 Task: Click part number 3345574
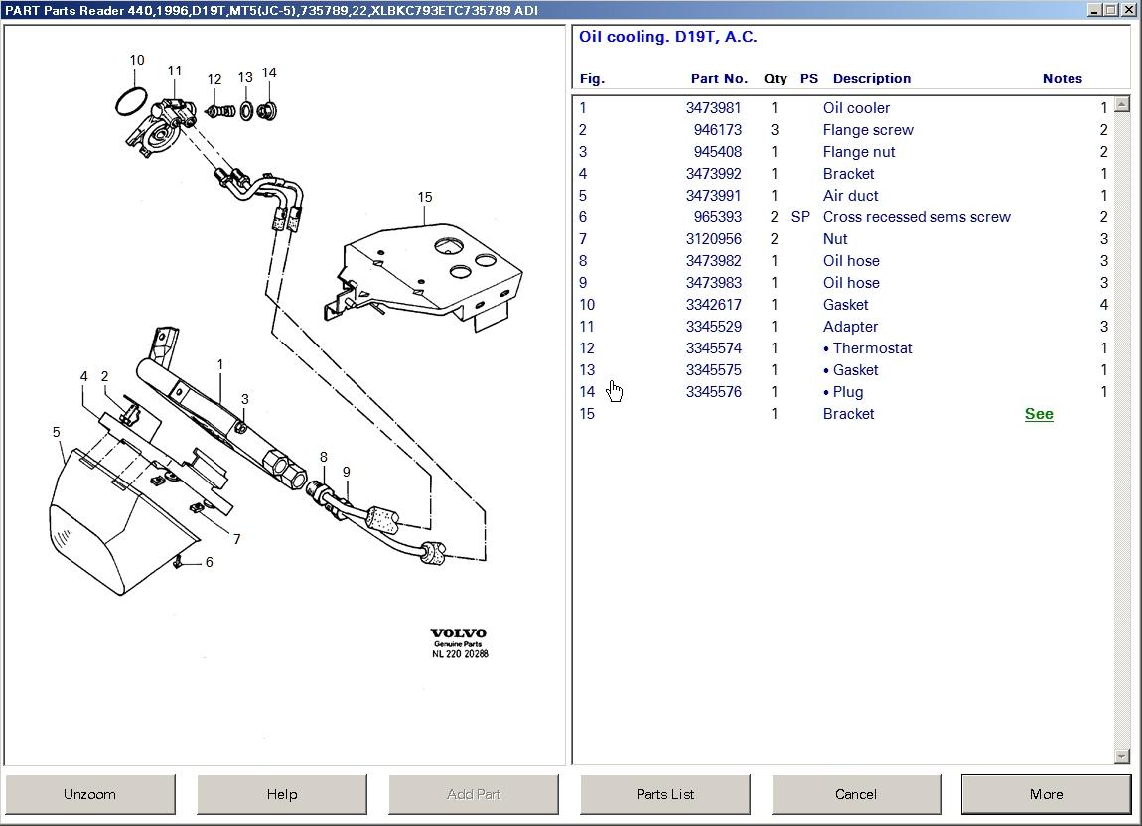click(713, 348)
